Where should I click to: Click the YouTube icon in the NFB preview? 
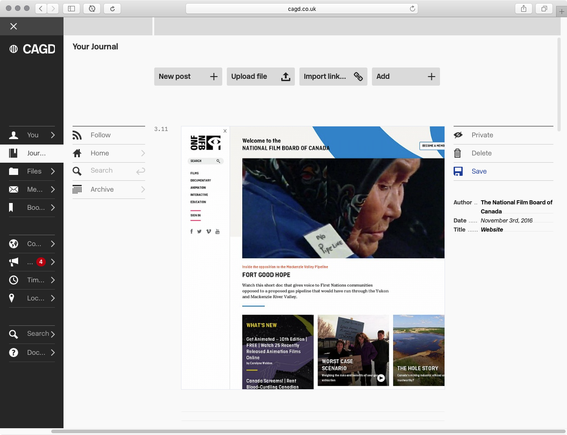point(217,232)
